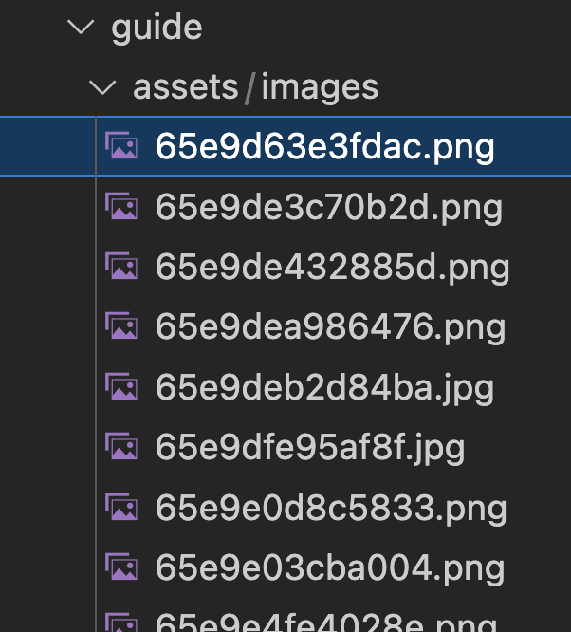This screenshot has height=632, width=571.
Task: Open file 65e9dea986476.png
Action: pyautogui.click(x=330, y=327)
